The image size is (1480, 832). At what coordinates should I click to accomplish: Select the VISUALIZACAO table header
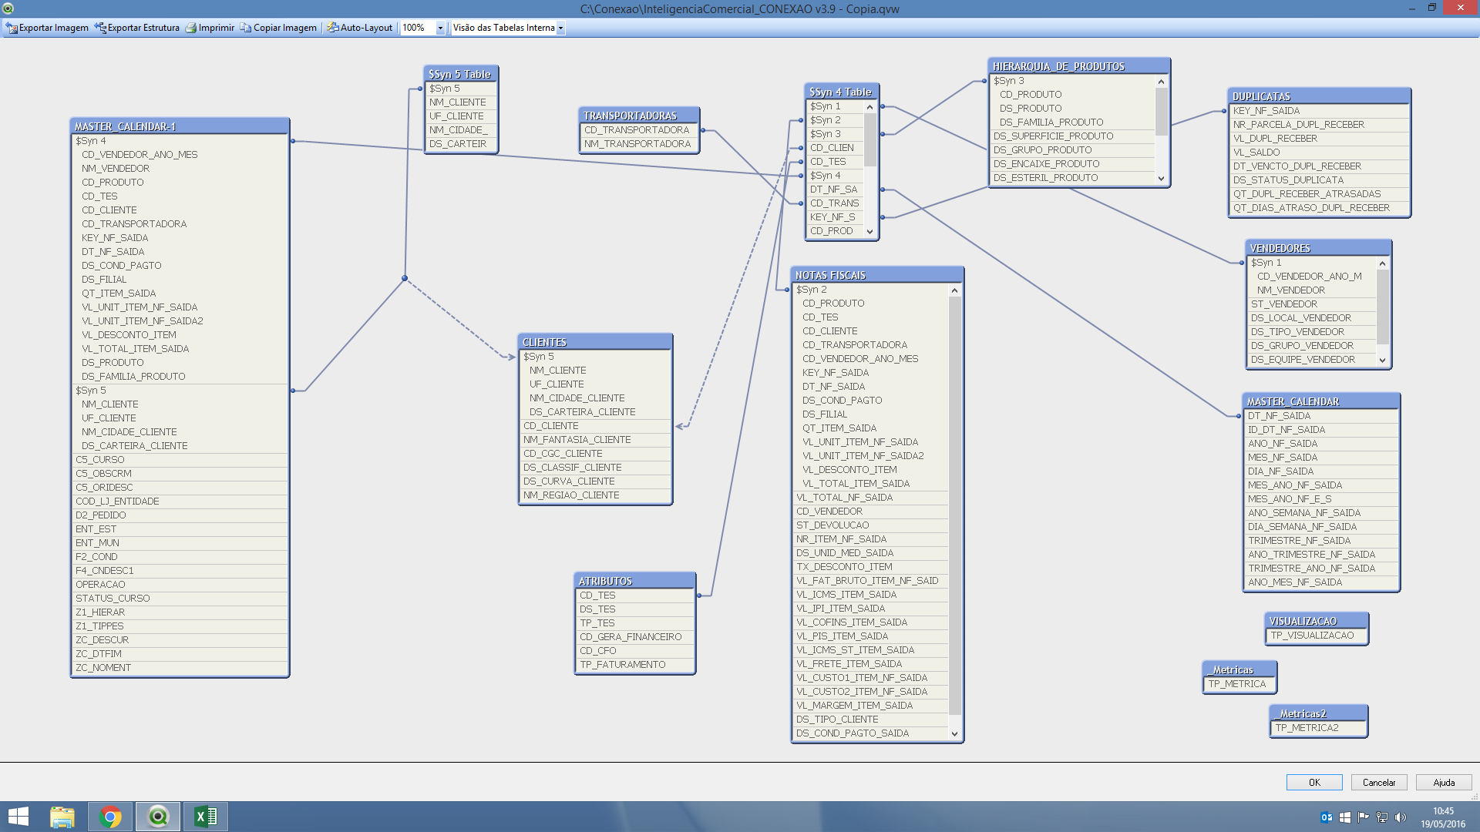(x=1317, y=621)
